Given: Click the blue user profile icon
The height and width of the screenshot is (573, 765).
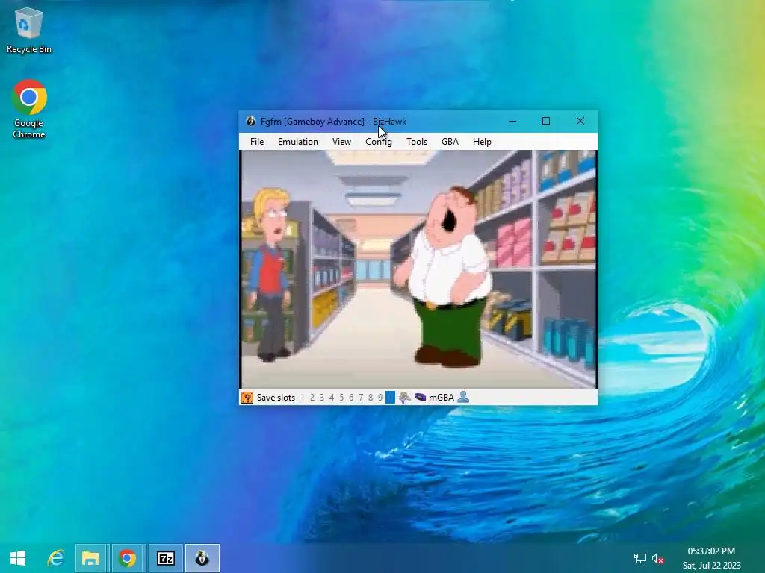Looking at the screenshot, I should pos(463,398).
